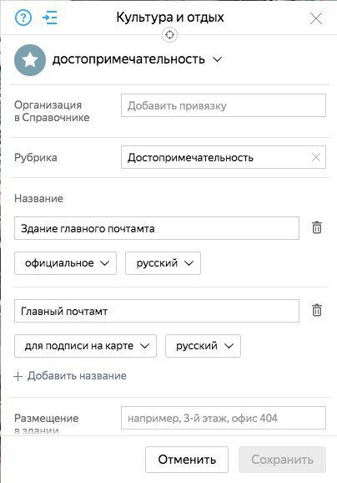Viewport: 337px width, 483px height.
Task: Expand the достопримечательность type chevron
Action: (x=218, y=59)
